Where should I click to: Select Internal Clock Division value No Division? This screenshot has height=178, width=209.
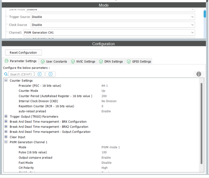coord(109,101)
